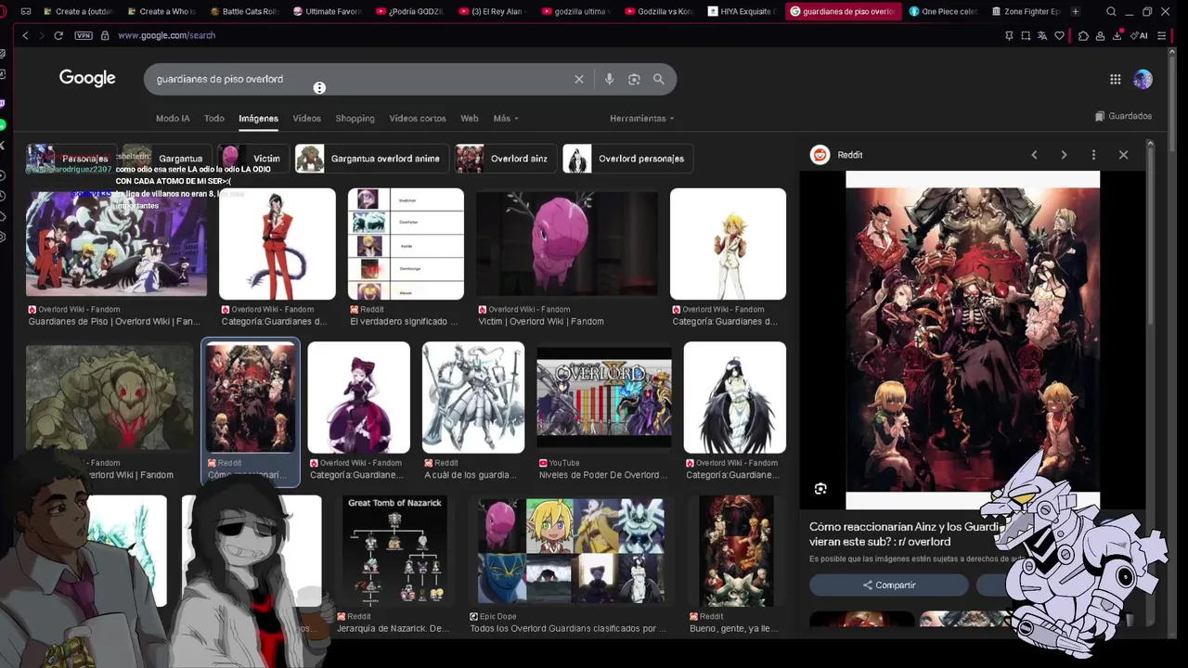Click the browser address bar URL
The height and width of the screenshot is (668, 1188).
point(167,35)
